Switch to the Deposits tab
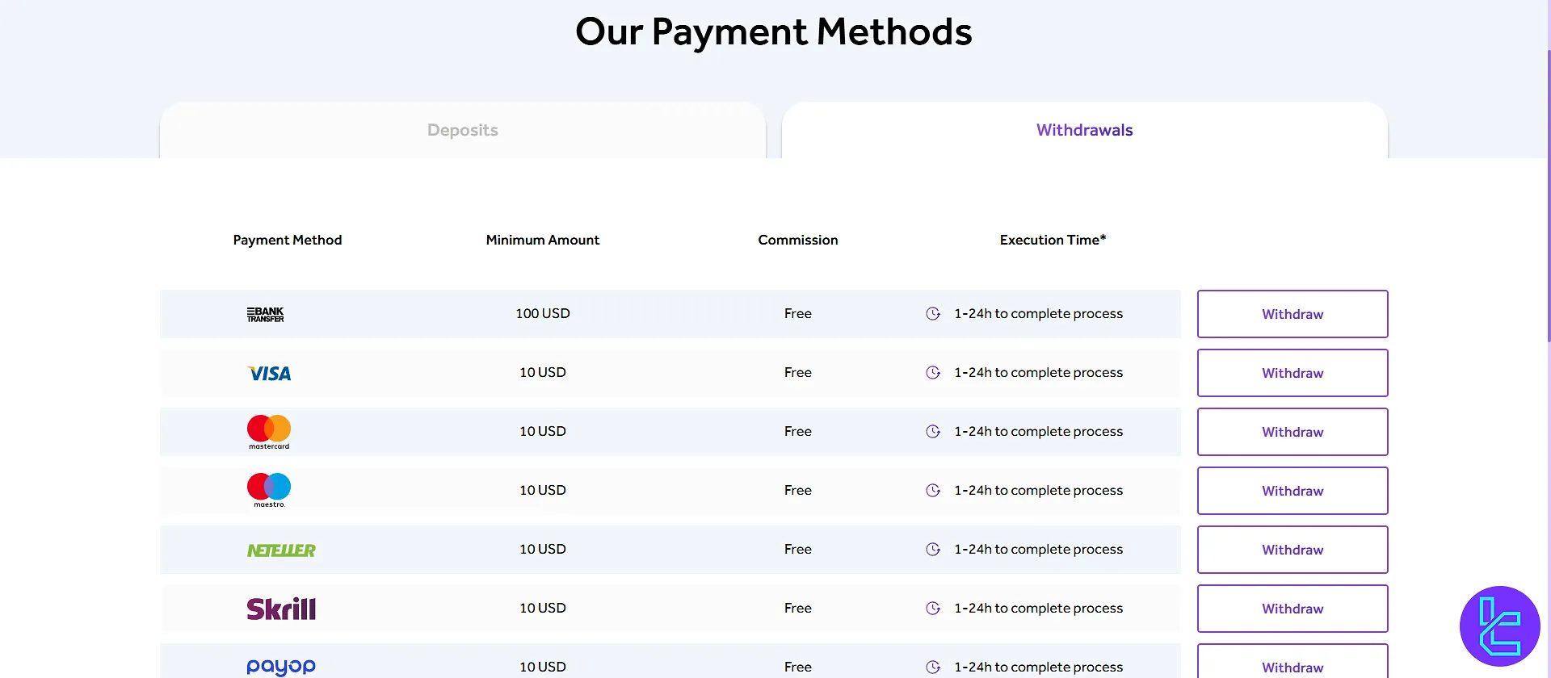 tap(463, 130)
